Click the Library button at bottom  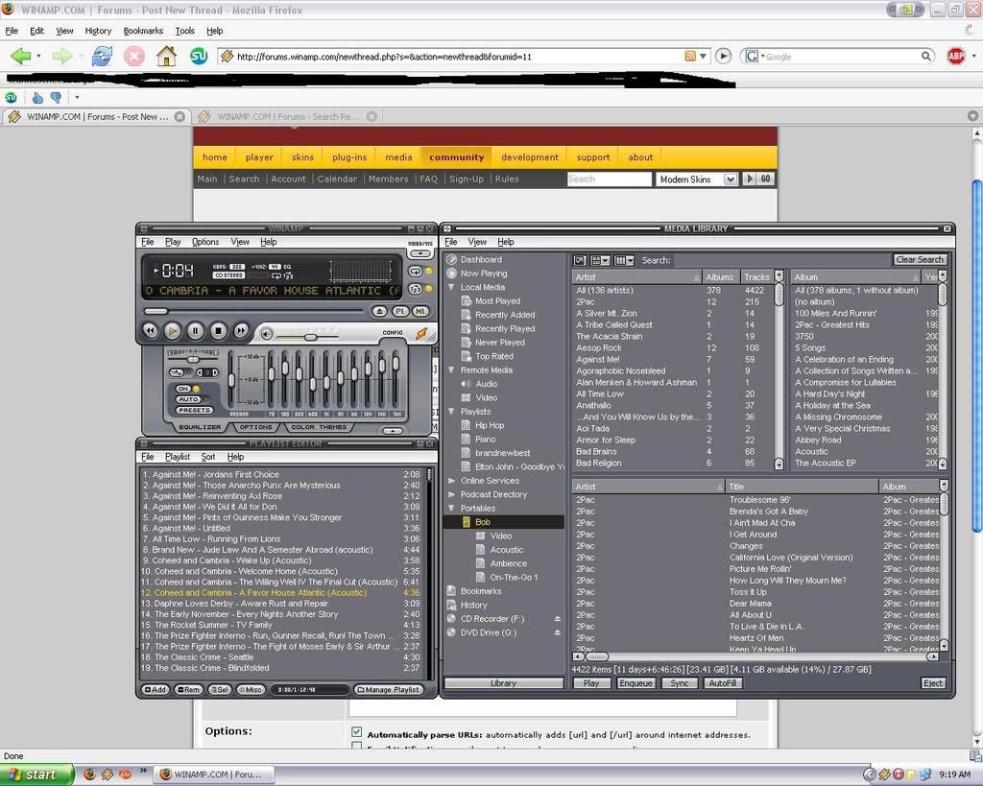[503, 683]
